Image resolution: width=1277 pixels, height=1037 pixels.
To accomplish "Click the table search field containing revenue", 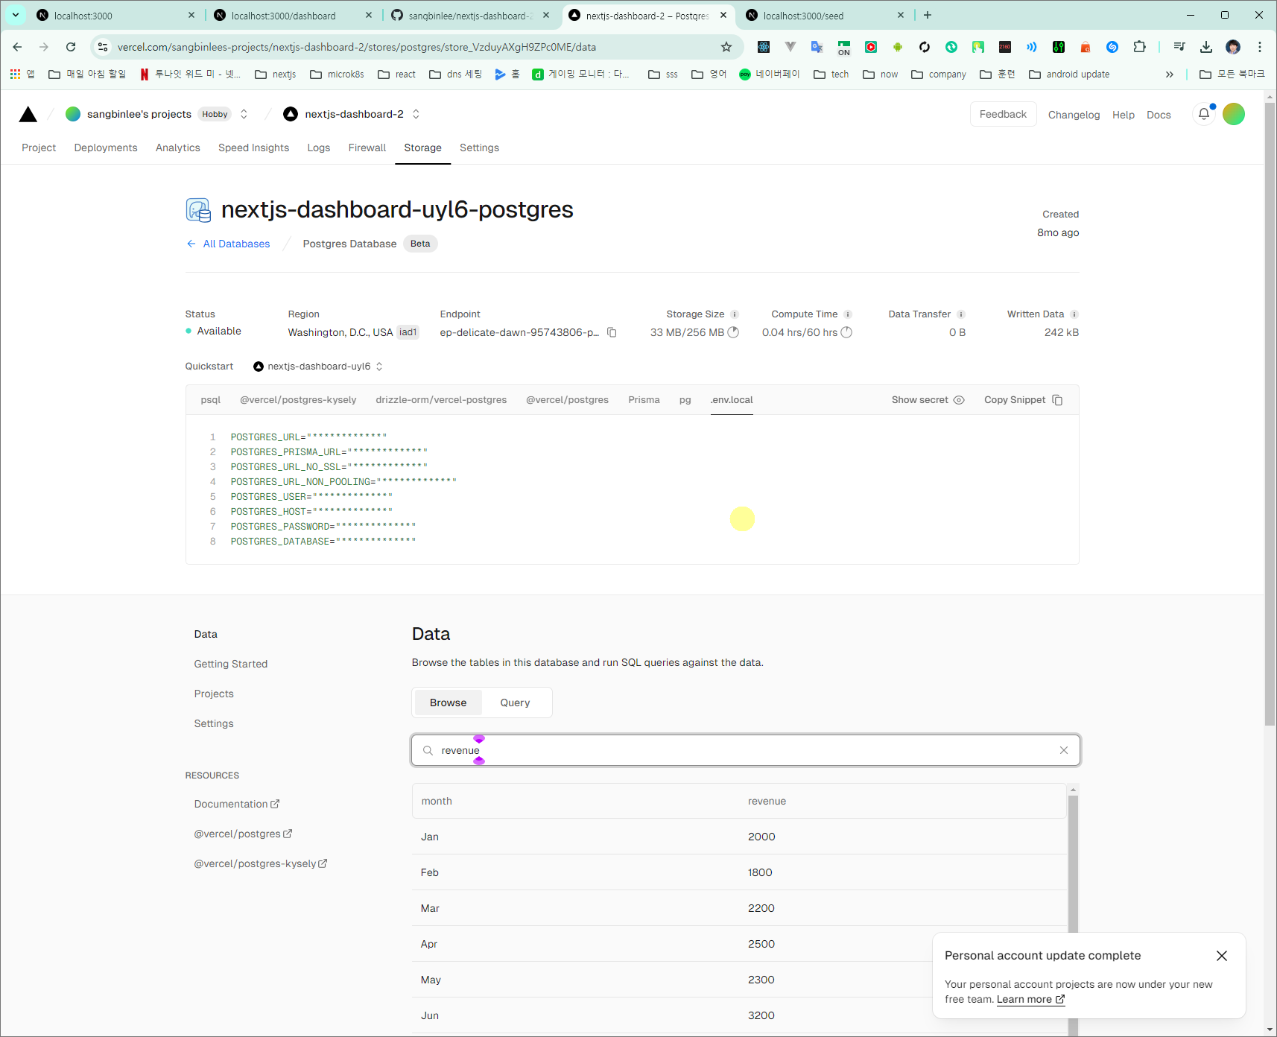I will click(x=745, y=750).
